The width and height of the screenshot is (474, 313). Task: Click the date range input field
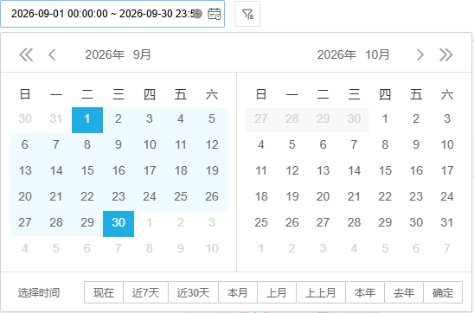(x=112, y=14)
